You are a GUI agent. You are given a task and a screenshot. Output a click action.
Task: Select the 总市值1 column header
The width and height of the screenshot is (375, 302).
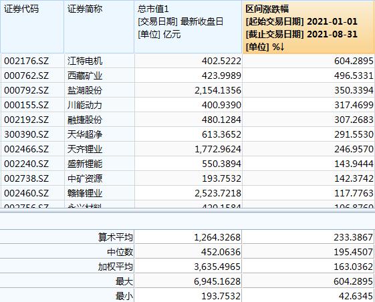[x=189, y=27]
